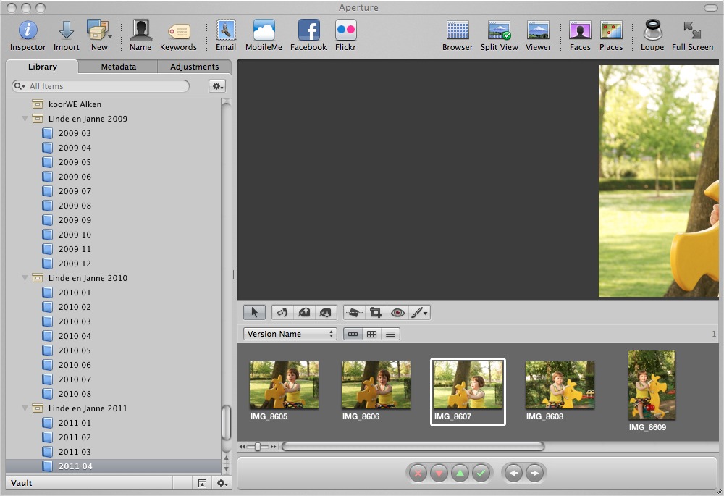Switch to the Metadata tab

[x=118, y=67]
